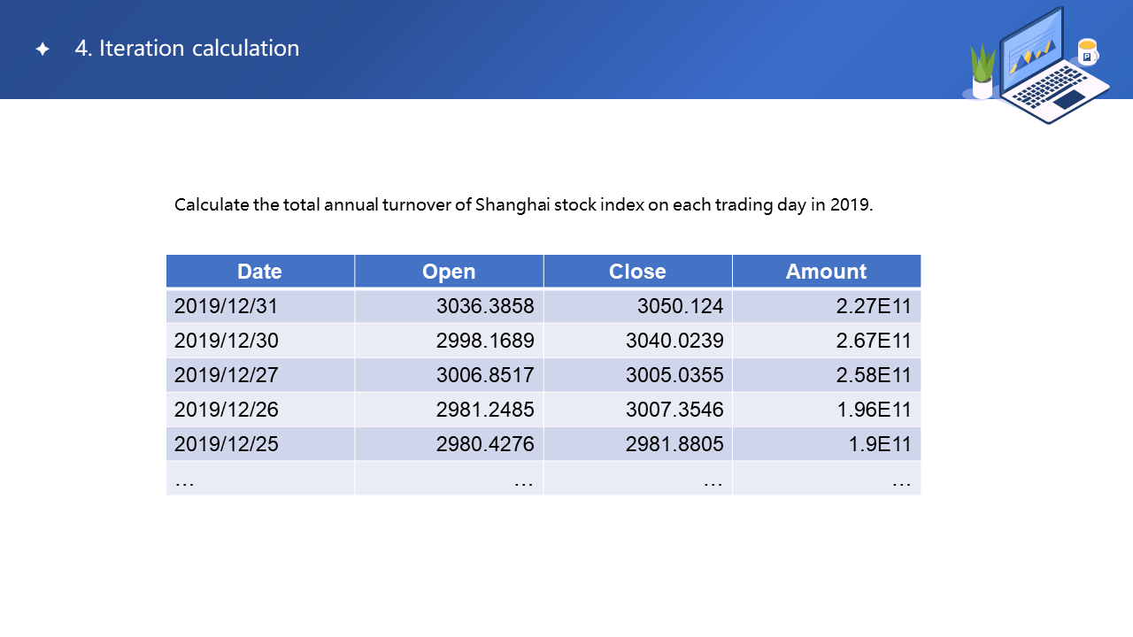Click the description sentence about annual turnover
The image size is (1133, 637).
point(523,205)
